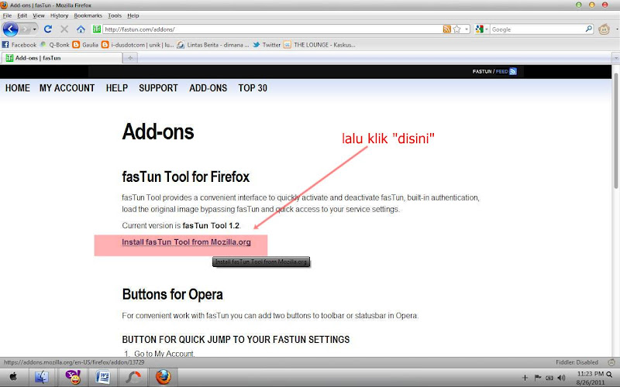Open the Help menu
620x387 pixels.
[x=133, y=15]
